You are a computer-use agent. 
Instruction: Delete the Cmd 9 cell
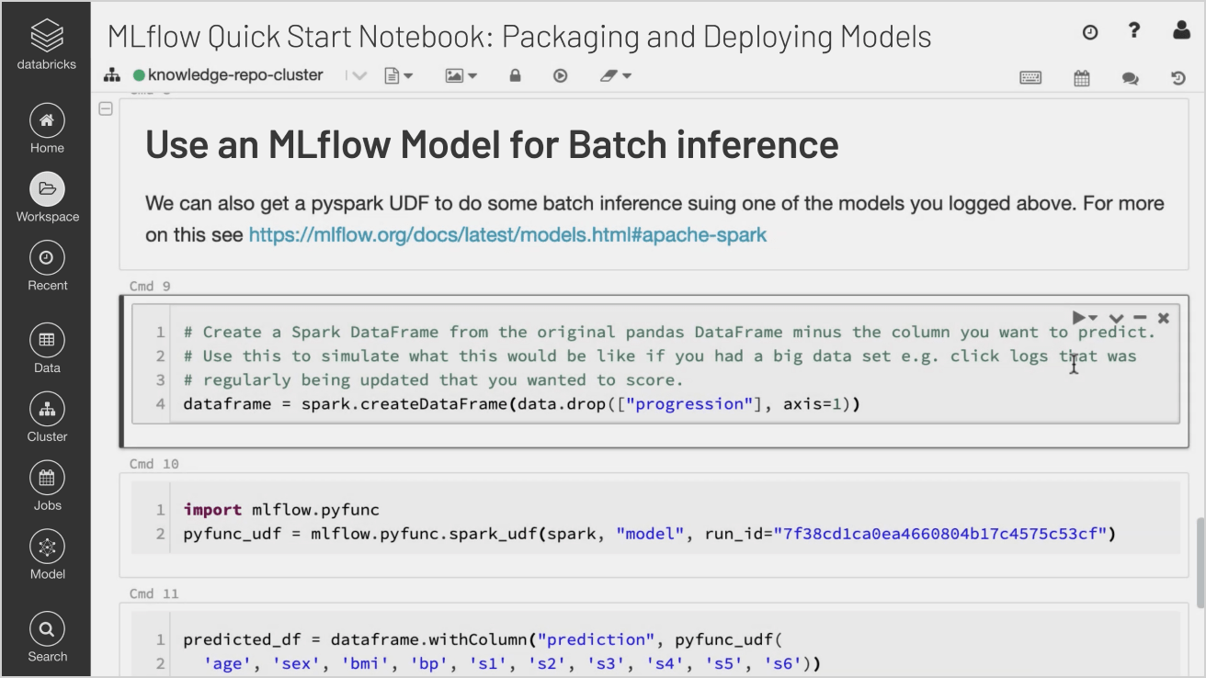coord(1164,318)
